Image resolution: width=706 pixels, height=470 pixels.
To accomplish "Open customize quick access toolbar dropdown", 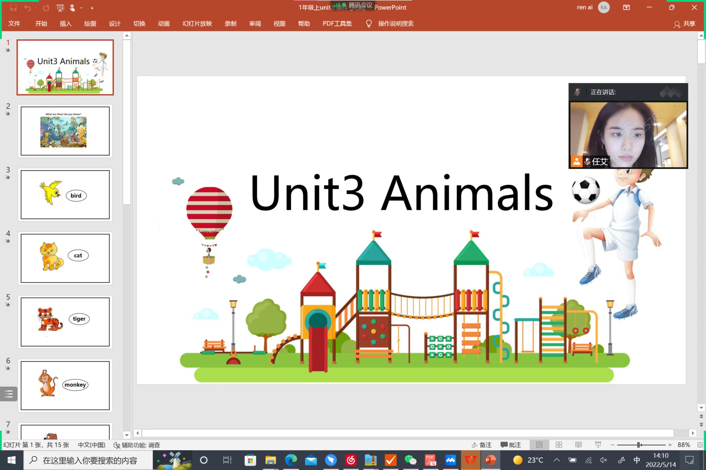I will click(x=92, y=8).
